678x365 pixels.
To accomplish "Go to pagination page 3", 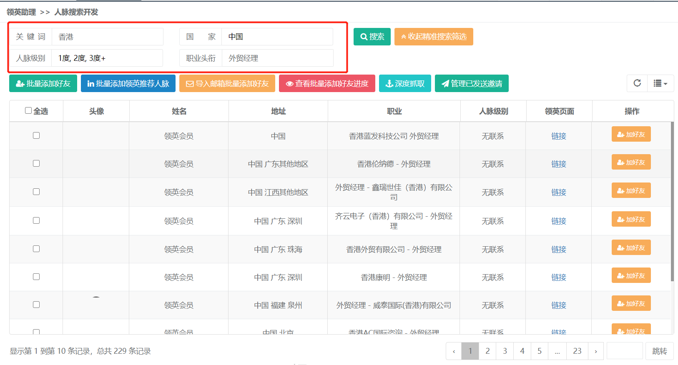I will tap(505, 351).
